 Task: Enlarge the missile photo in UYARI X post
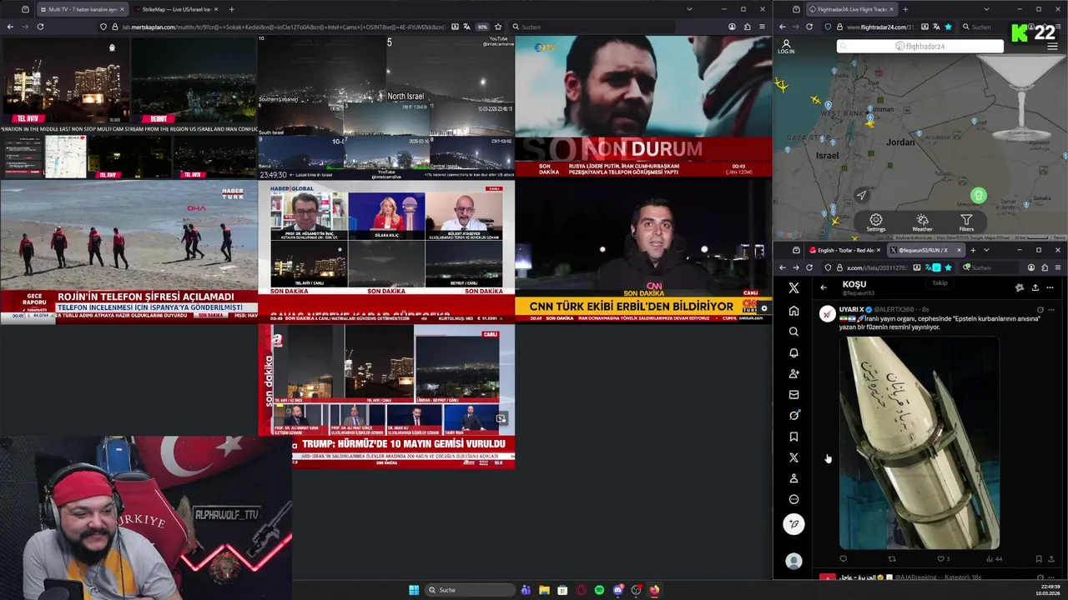tap(919, 442)
